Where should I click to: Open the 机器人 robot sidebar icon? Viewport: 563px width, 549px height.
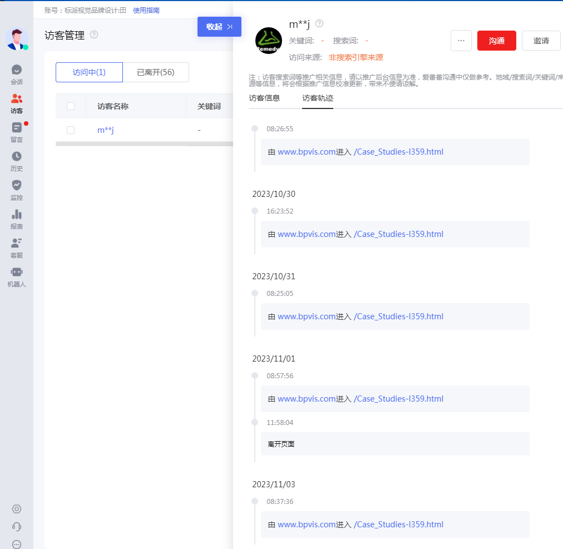point(17,277)
